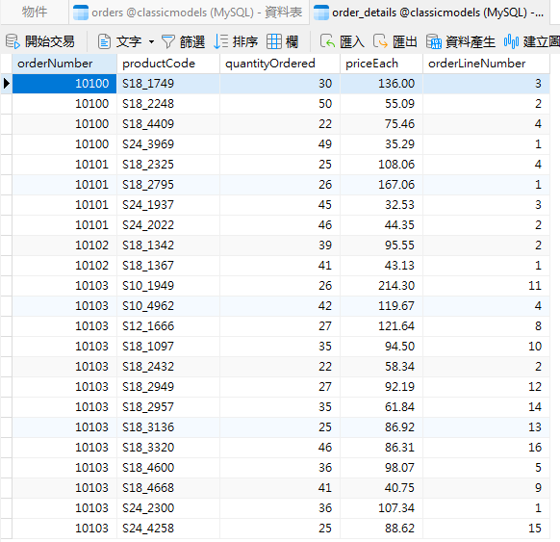Viewport: 560px width, 542px height.
Task: Click the Begin Transaction database icon
Action: 13,41
